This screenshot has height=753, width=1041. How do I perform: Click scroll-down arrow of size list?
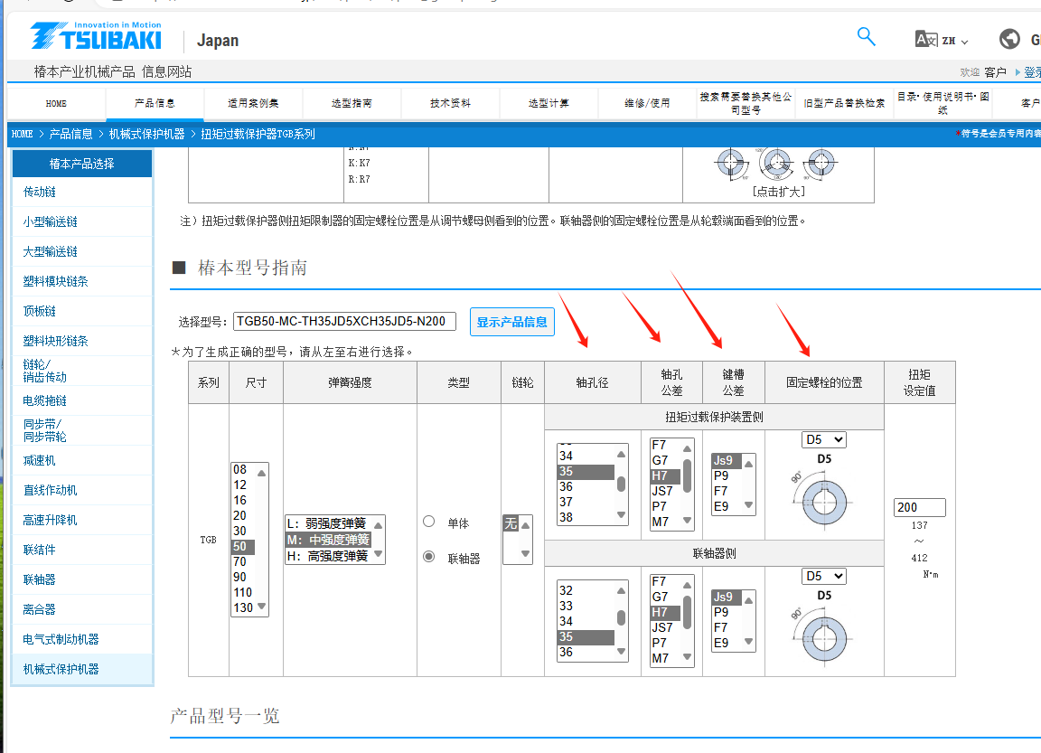pyautogui.click(x=261, y=607)
